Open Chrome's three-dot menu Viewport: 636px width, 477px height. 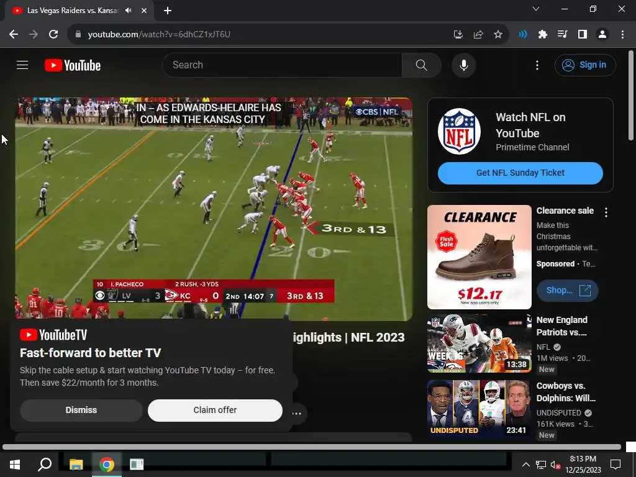[x=622, y=35]
